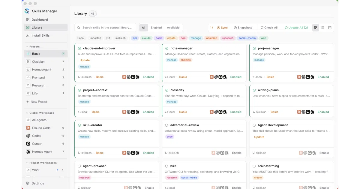This screenshot has width=360, height=189.
Task: Click Claude agent icon on adversarial-review card
Action: (x=213, y=153)
